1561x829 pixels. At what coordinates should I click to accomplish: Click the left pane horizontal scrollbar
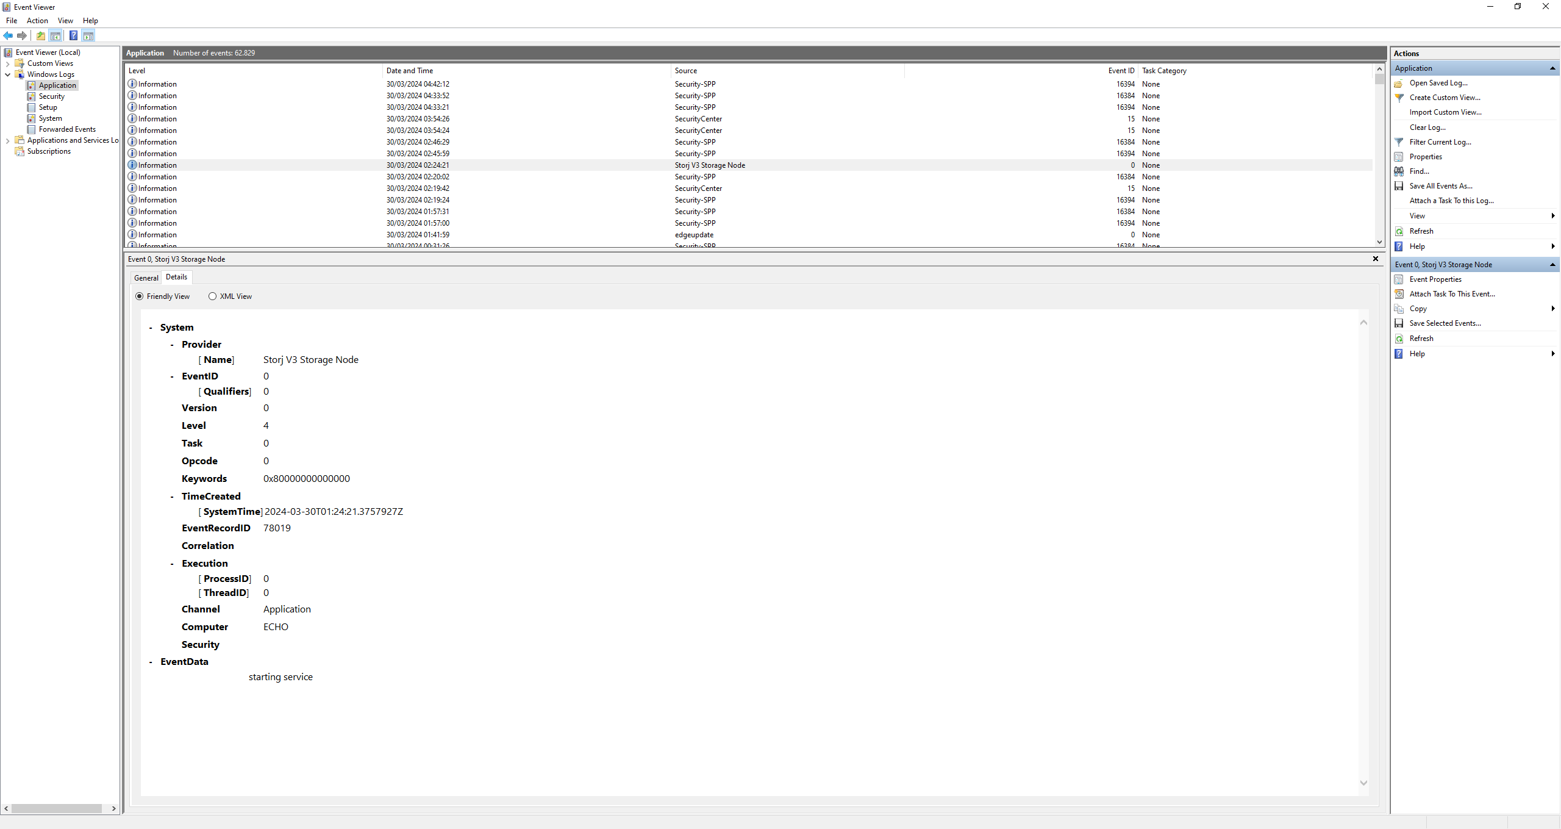click(x=56, y=808)
